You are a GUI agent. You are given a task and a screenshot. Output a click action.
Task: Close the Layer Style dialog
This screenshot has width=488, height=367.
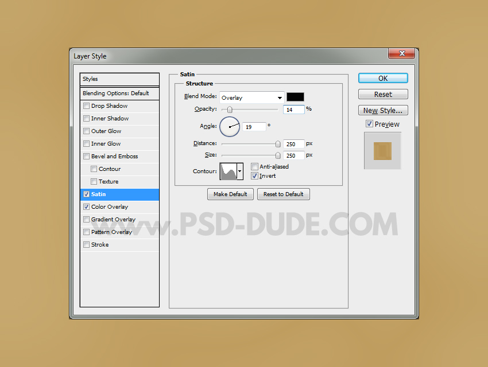tap(401, 53)
